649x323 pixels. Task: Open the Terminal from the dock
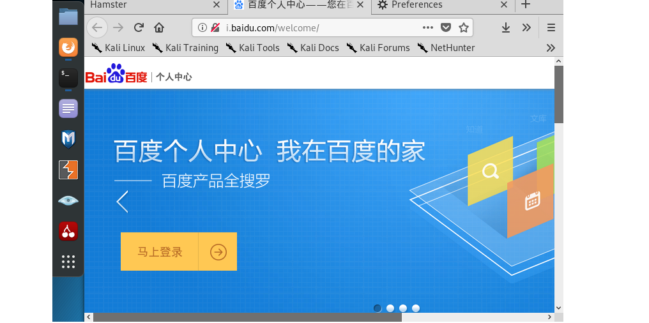(68, 78)
